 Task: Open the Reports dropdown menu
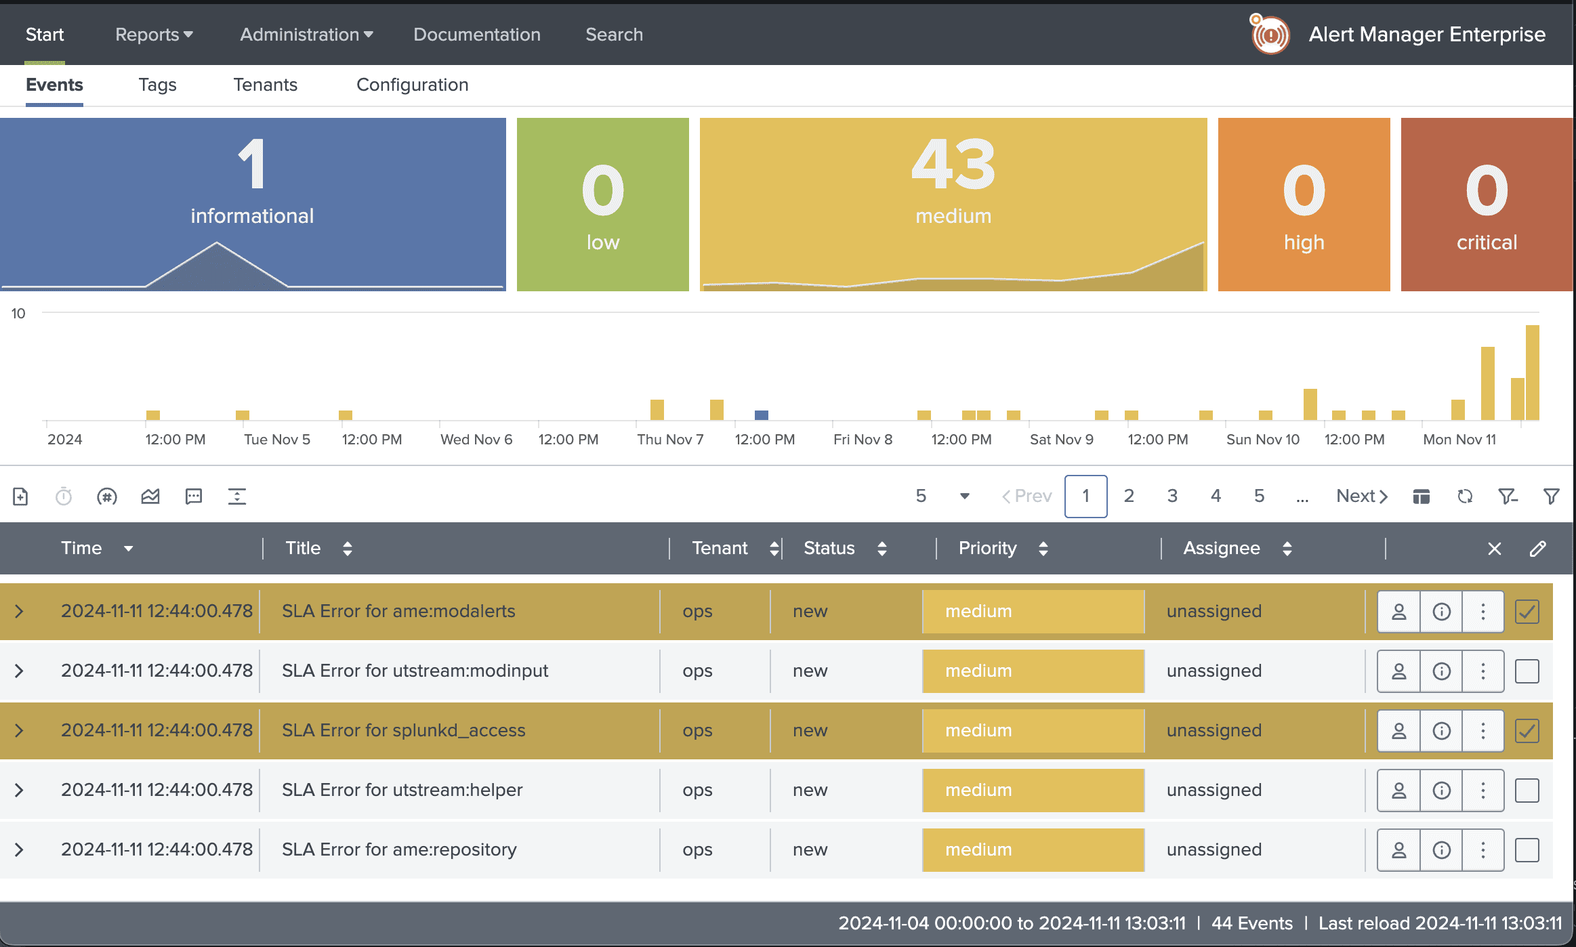tap(154, 35)
